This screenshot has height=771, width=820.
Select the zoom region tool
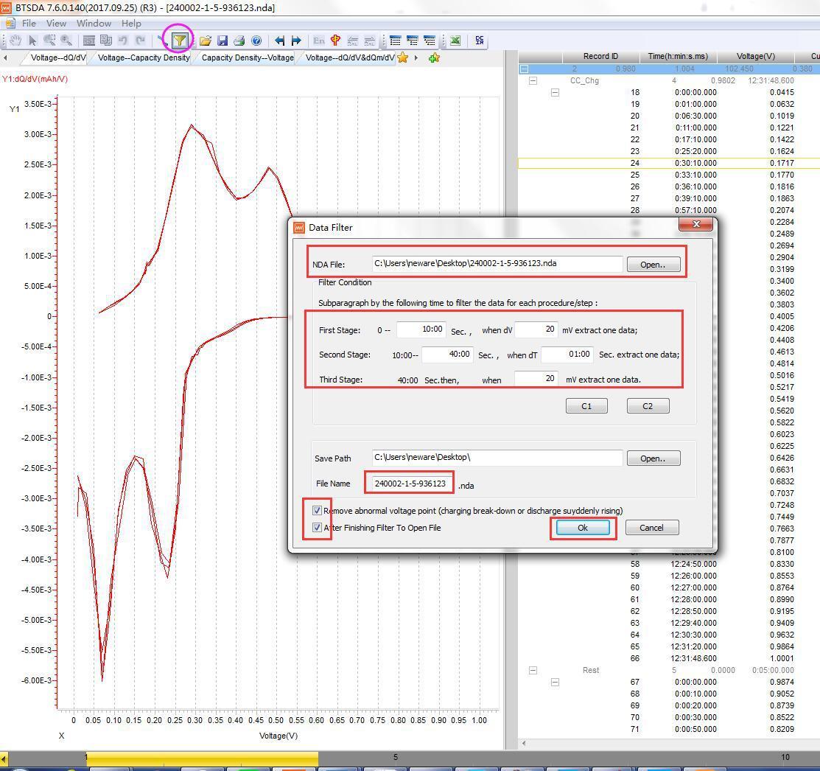pos(49,41)
